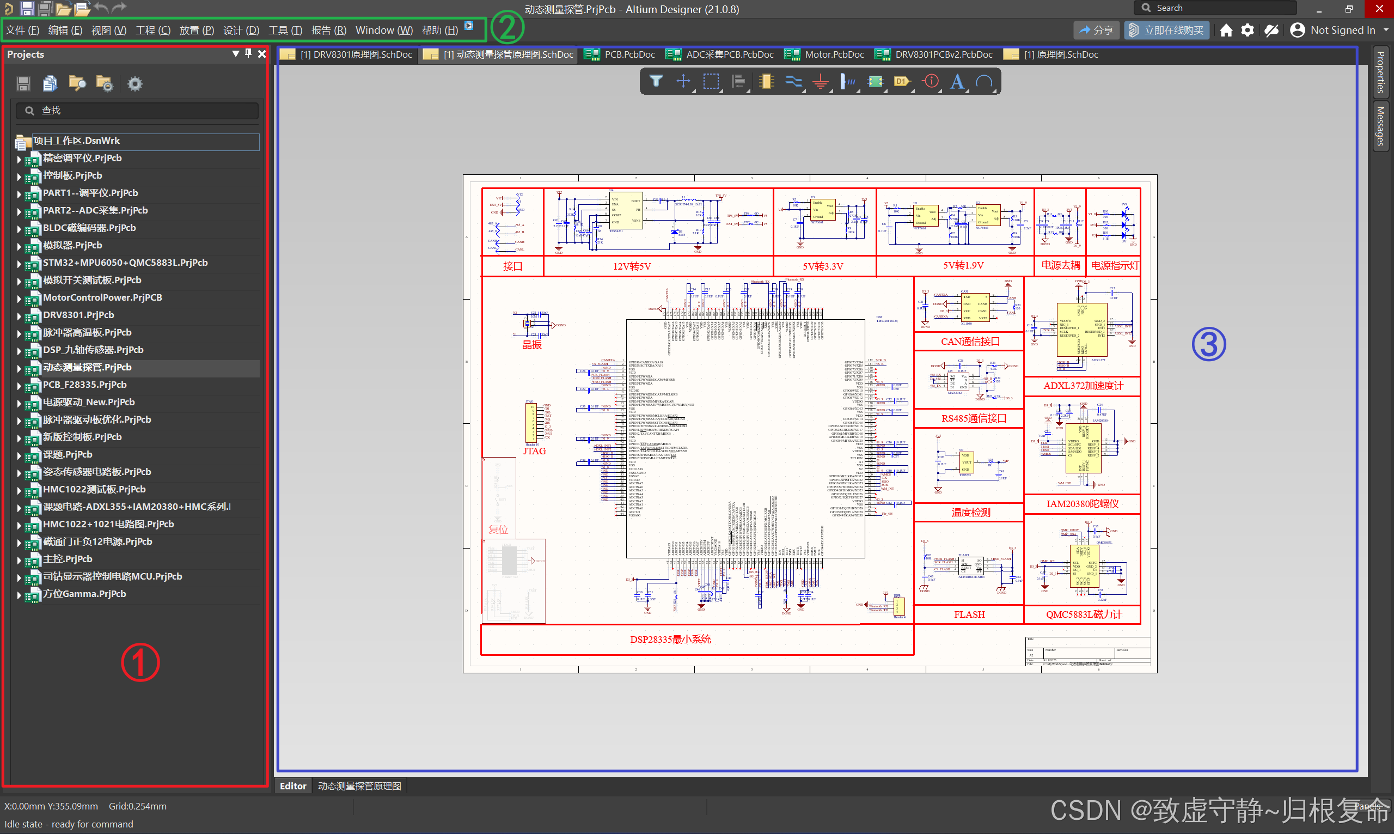
Task: Open the Messages side panel tab
Action: [1380, 126]
